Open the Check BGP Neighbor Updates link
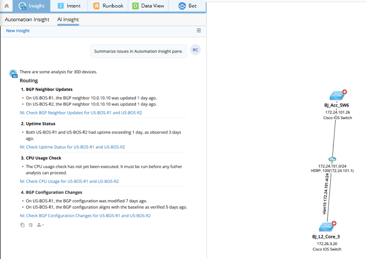Screen dimensions: 379x259 tap(80, 113)
